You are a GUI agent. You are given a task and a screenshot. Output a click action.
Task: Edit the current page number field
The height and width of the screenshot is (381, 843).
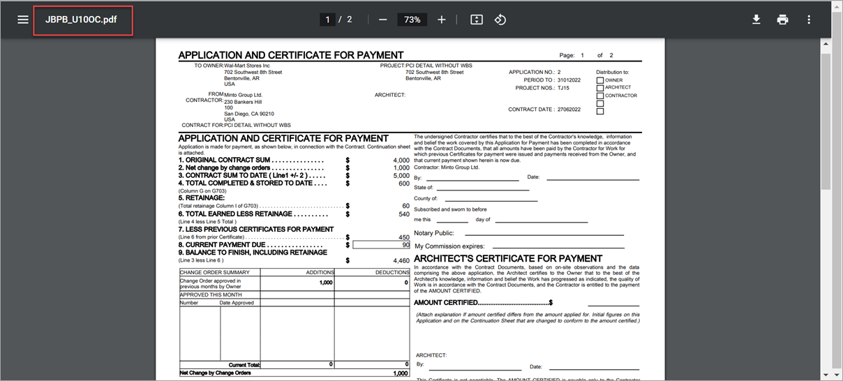pos(328,20)
